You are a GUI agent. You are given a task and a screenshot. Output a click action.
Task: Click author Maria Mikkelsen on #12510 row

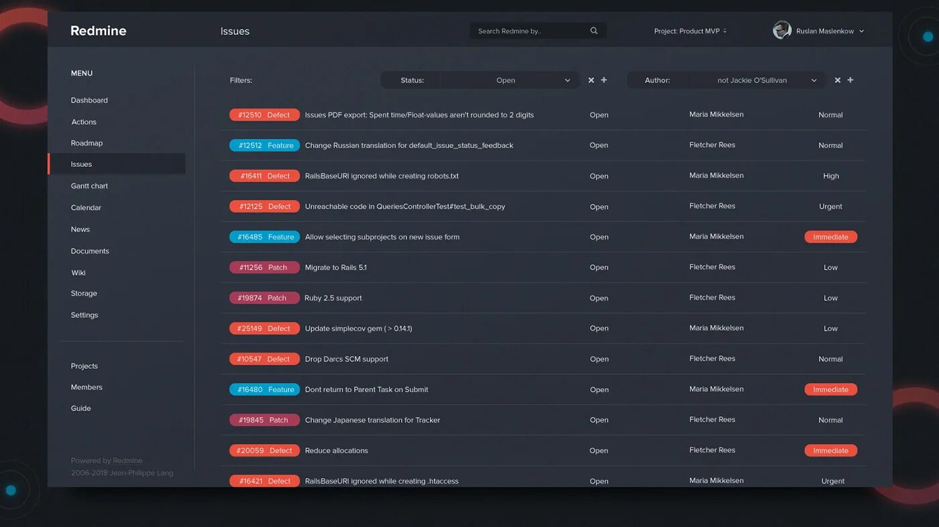[716, 114]
